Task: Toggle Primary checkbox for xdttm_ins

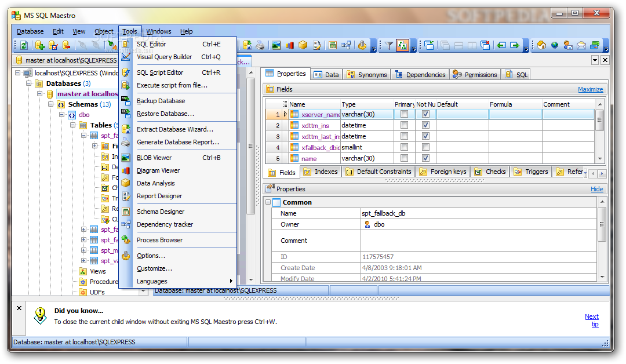Action: pyautogui.click(x=404, y=125)
